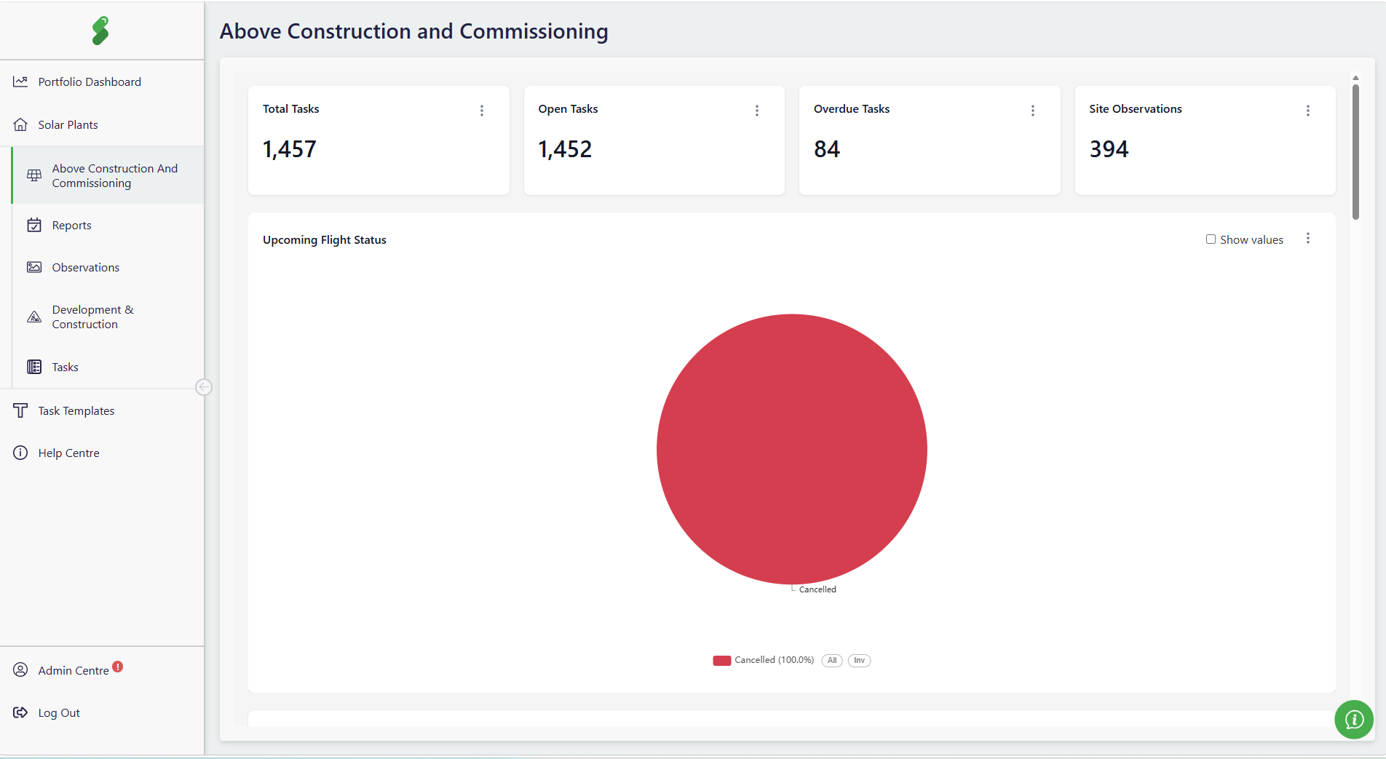This screenshot has width=1386, height=759.
Task: Click the Reports calendar icon
Action: coord(34,225)
